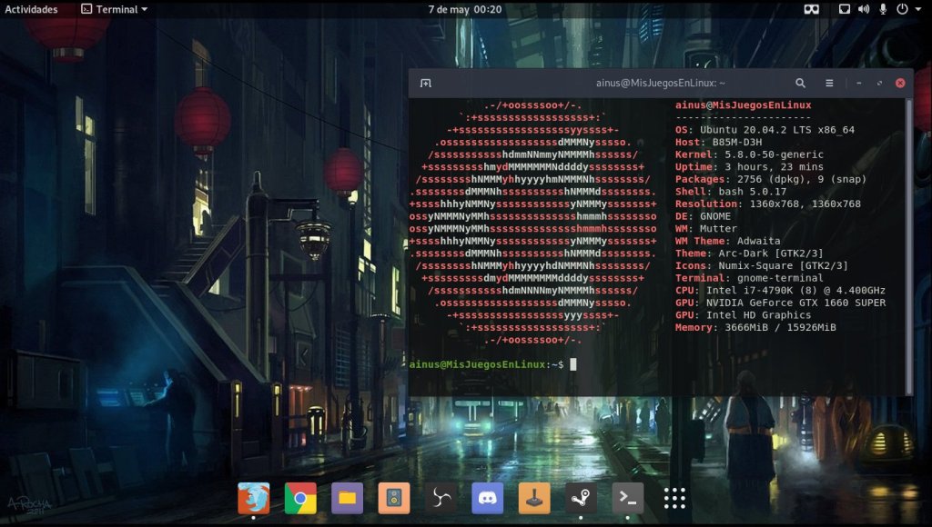The image size is (932, 527).
Task: Show all applications grid
Action: tap(674, 497)
